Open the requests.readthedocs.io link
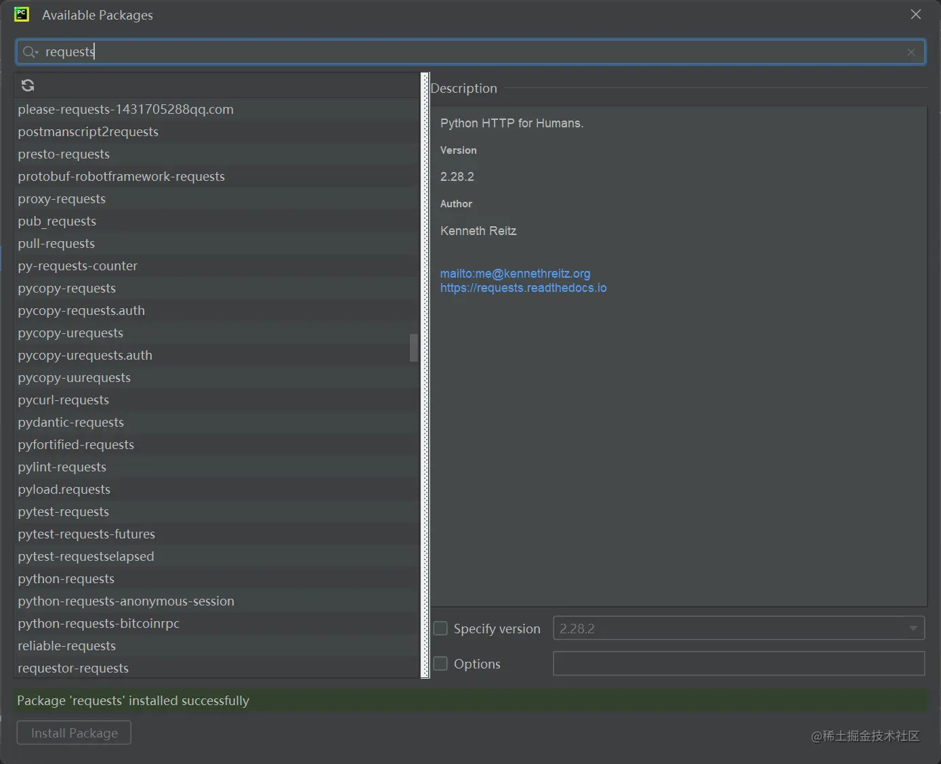The height and width of the screenshot is (764, 941). (x=523, y=288)
